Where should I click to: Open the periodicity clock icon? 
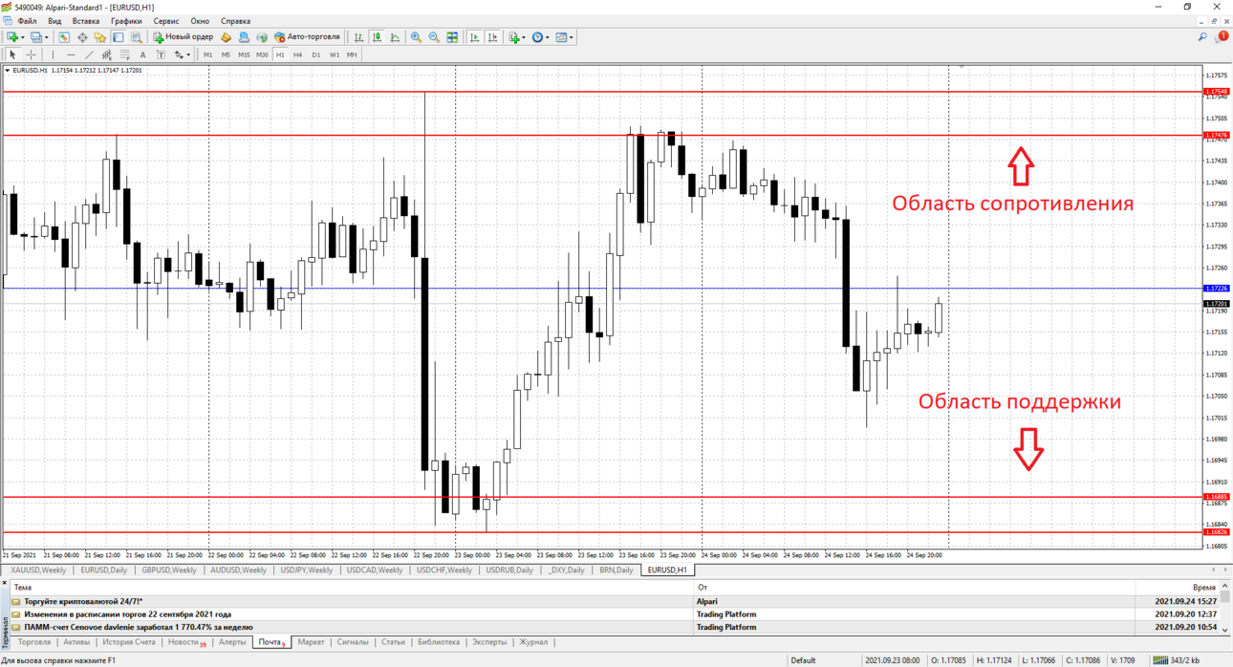(x=537, y=37)
